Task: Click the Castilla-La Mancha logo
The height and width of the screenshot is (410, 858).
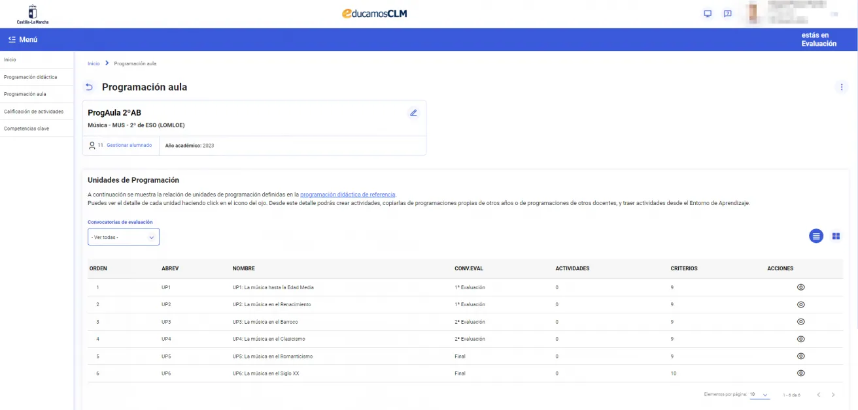Action: (33, 14)
